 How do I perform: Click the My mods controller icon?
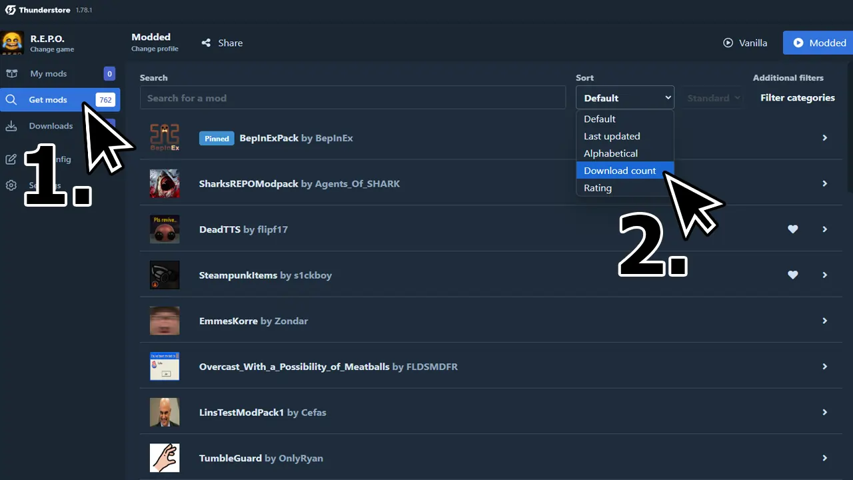click(11, 73)
